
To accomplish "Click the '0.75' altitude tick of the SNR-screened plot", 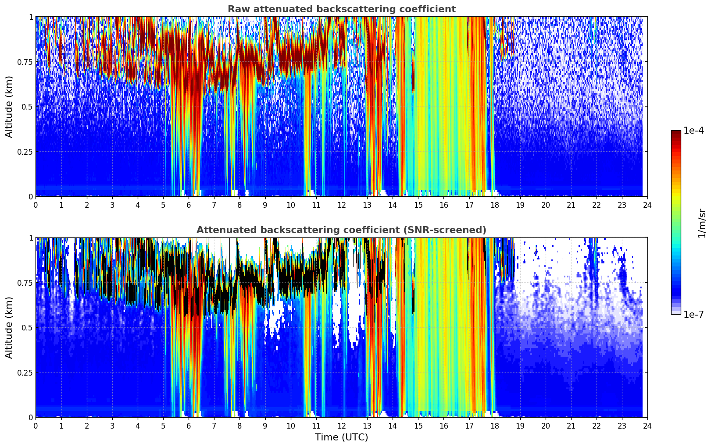I will (25, 283).
